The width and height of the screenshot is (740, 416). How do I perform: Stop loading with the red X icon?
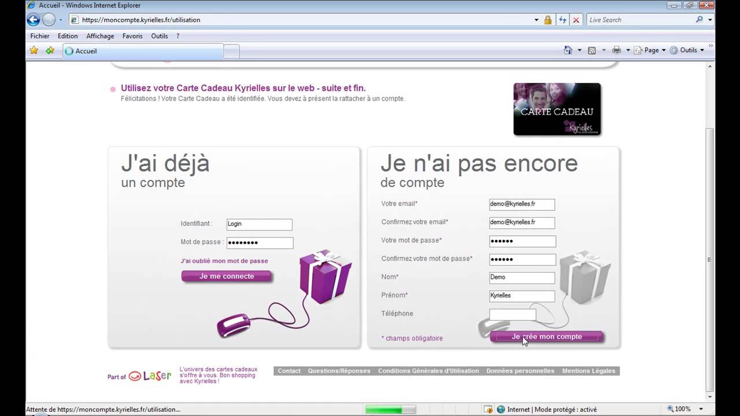(x=576, y=20)
